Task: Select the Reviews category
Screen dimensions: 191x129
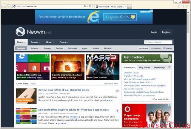Action: (x=59, y=48)
